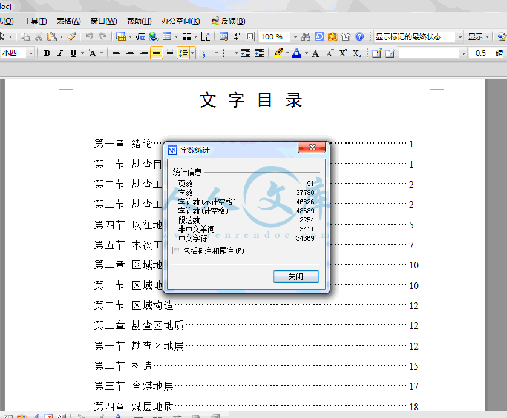Click the insert table grid icon
507x418 pixels.
(167, 36)
